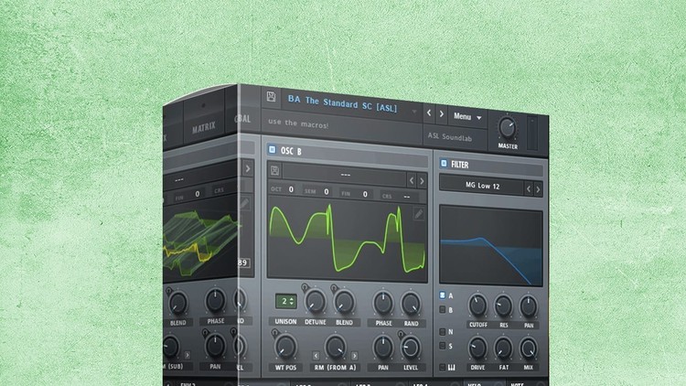
Task: Select previous OSC B wavetable
Action: (412, 180)
